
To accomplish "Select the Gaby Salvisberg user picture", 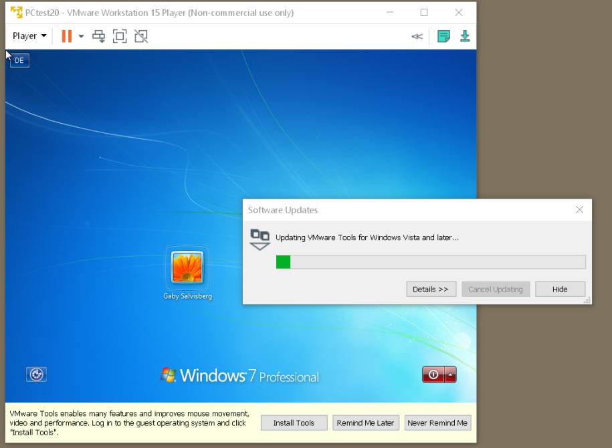I will coord(187,267).
